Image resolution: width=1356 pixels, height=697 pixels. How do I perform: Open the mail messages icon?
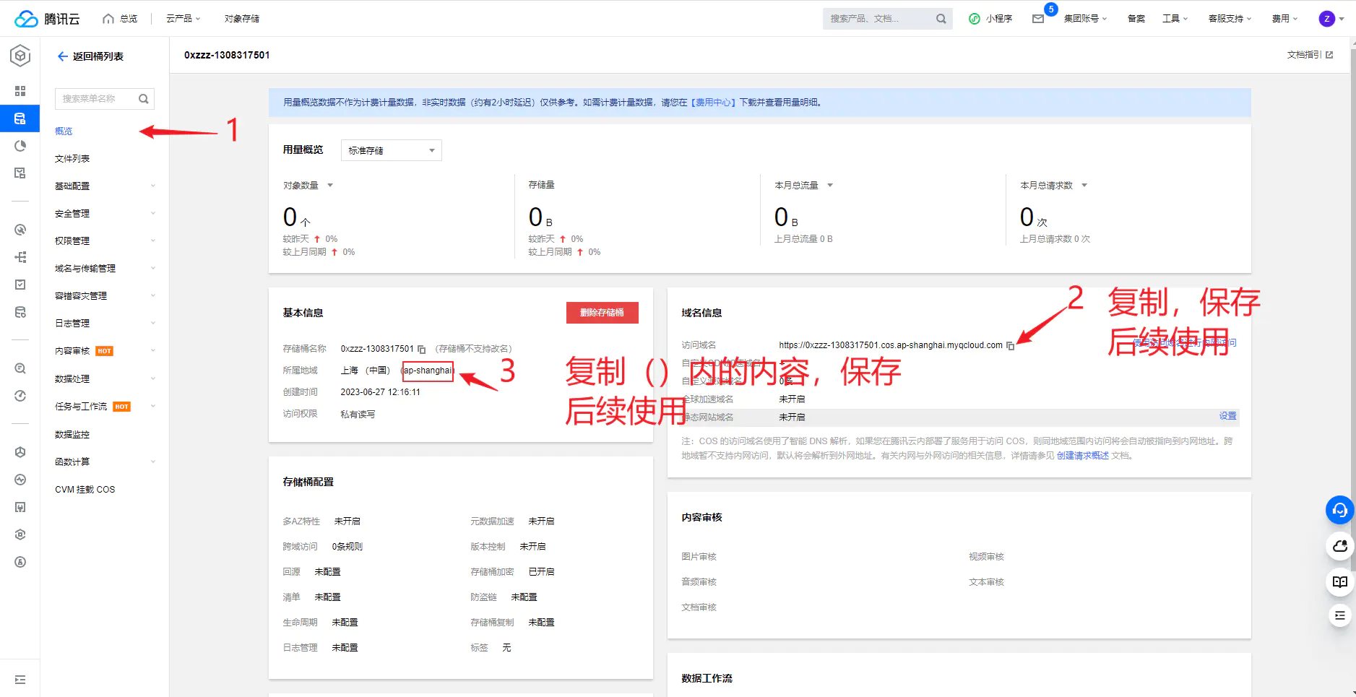pyautogui.click(x=1038, y=19)
